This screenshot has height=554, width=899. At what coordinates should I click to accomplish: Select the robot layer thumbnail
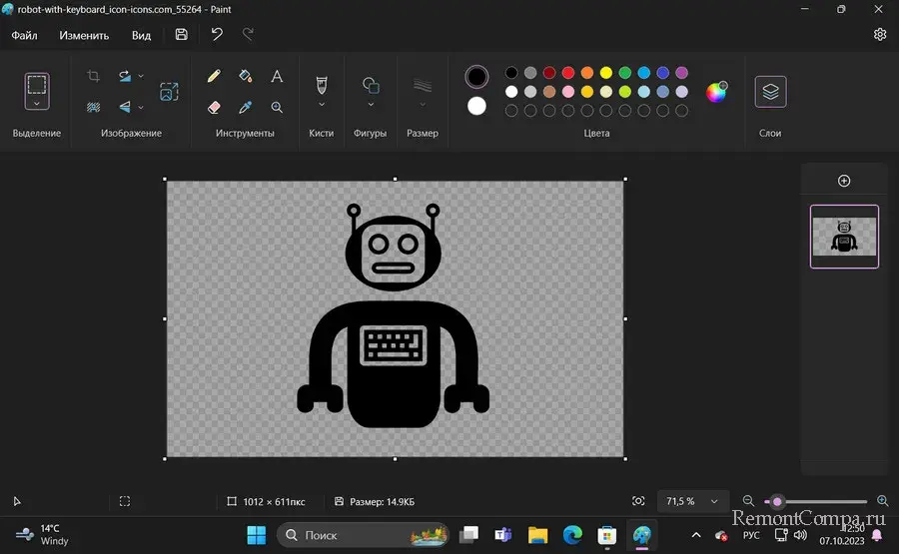(x=844, y=237)
